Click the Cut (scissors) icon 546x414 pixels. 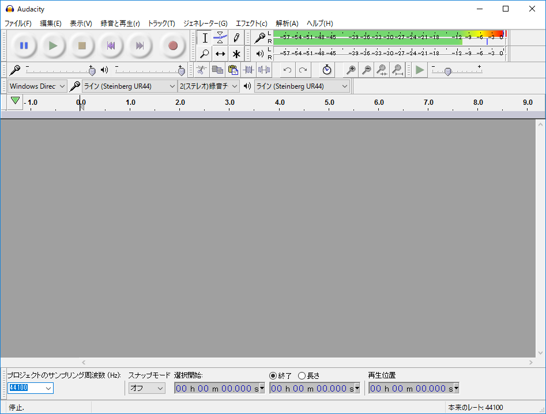200,70
